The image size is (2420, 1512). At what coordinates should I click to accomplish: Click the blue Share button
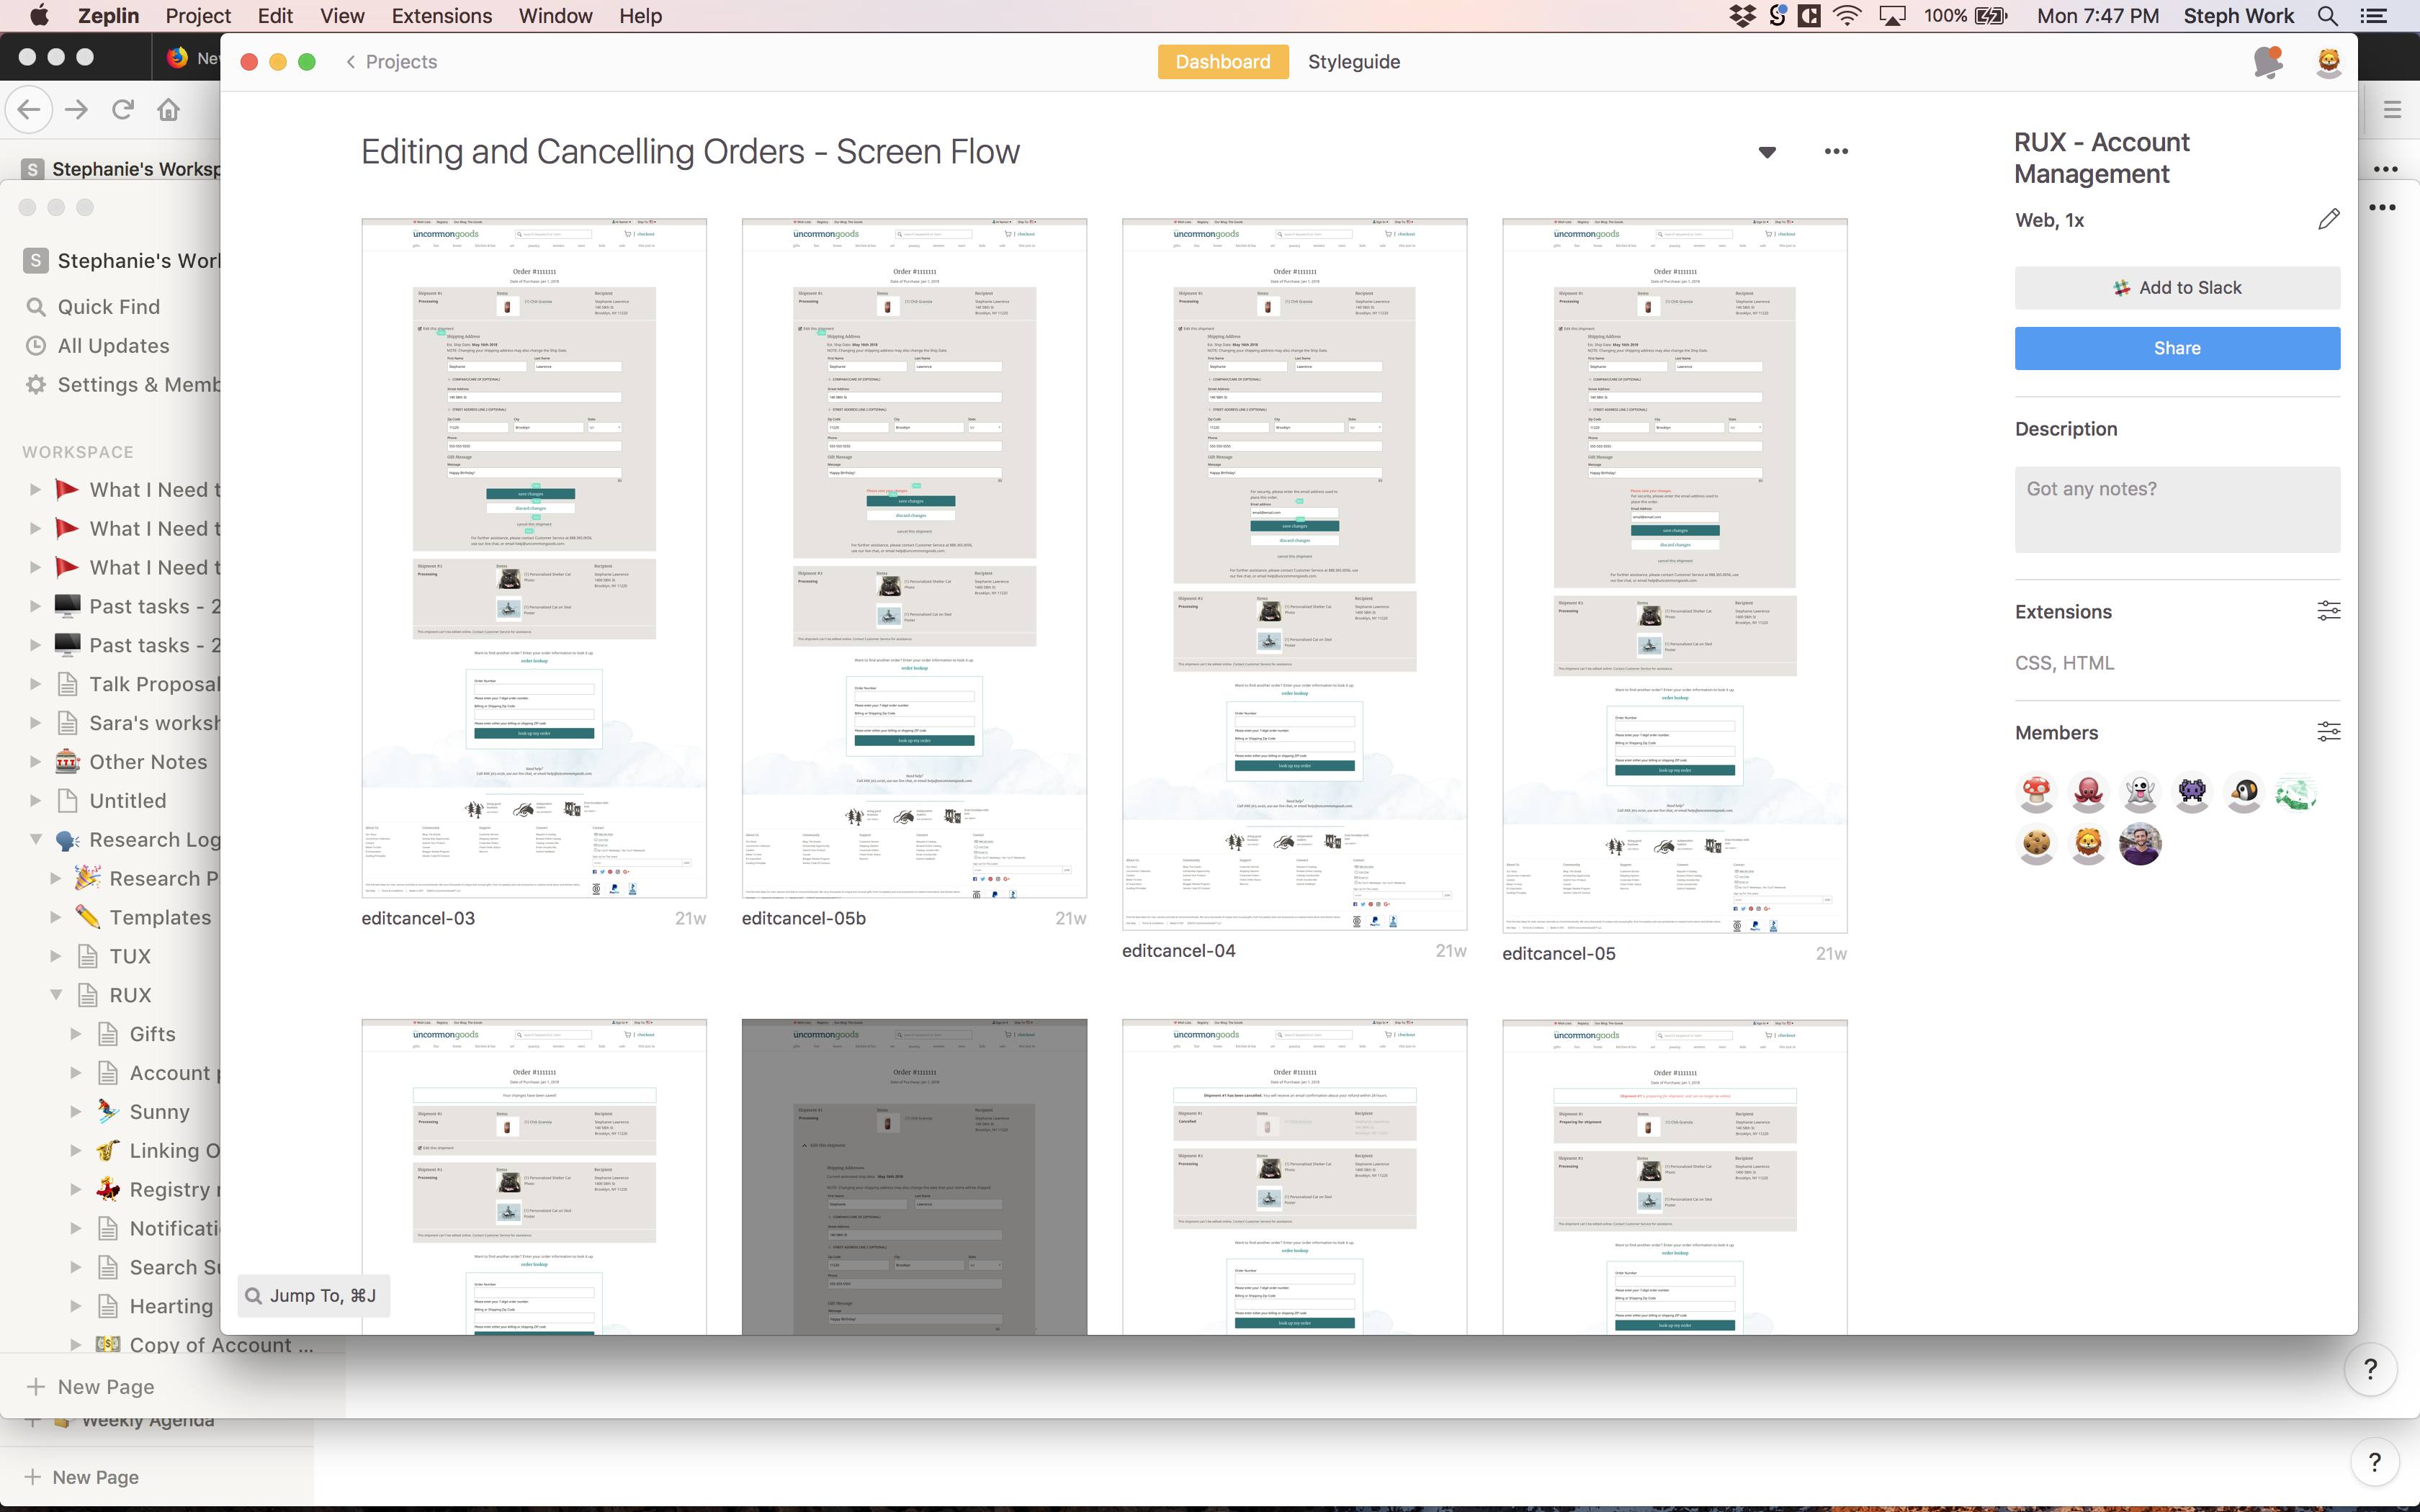point(2177,348)
